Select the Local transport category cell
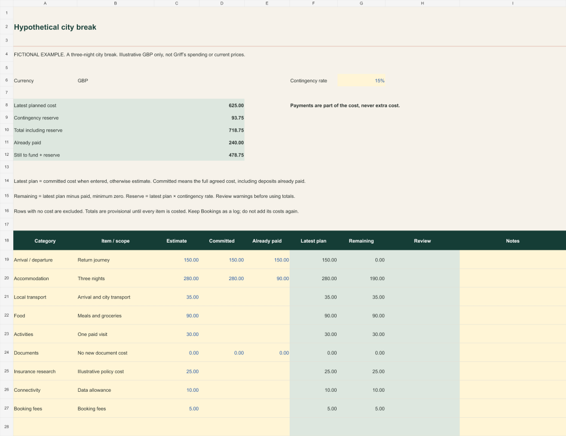This screenshot has width=566, height=436. coord(45,297)
